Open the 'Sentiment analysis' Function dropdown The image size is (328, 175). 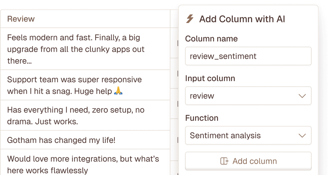pyautogui.click(x=248, y=136)
